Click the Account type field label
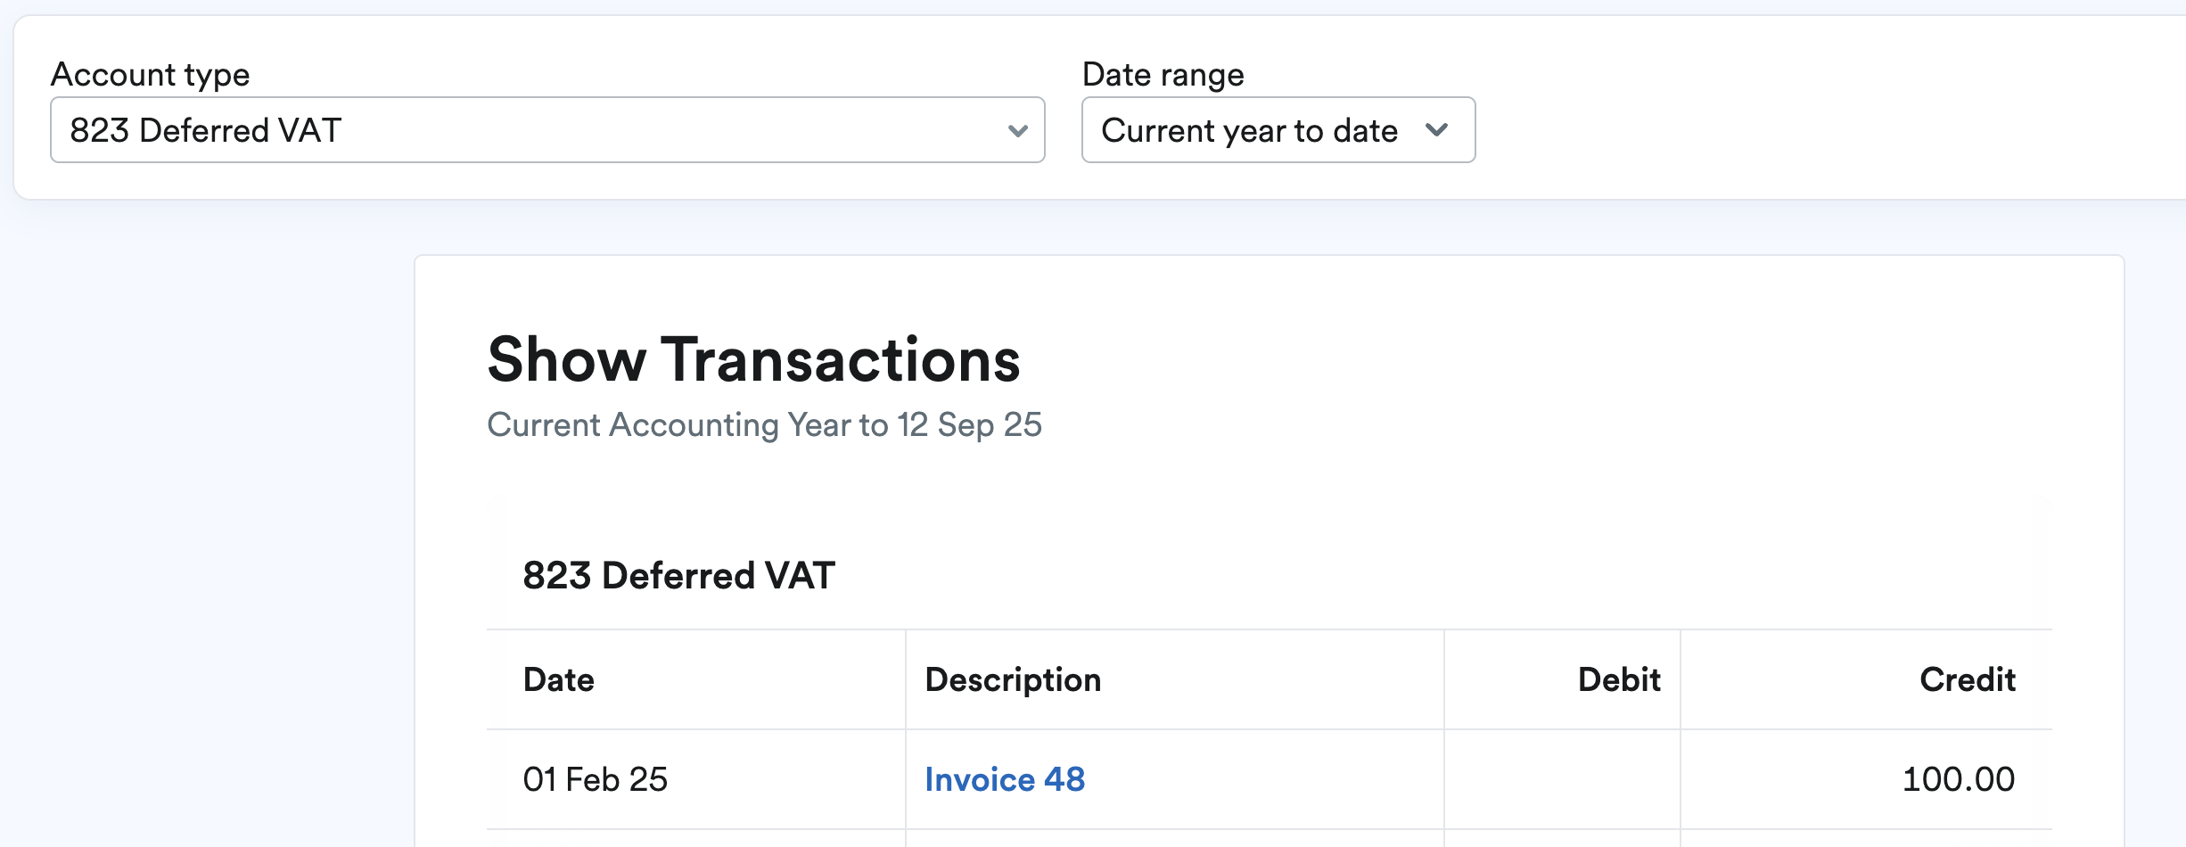 coord(152,74)
